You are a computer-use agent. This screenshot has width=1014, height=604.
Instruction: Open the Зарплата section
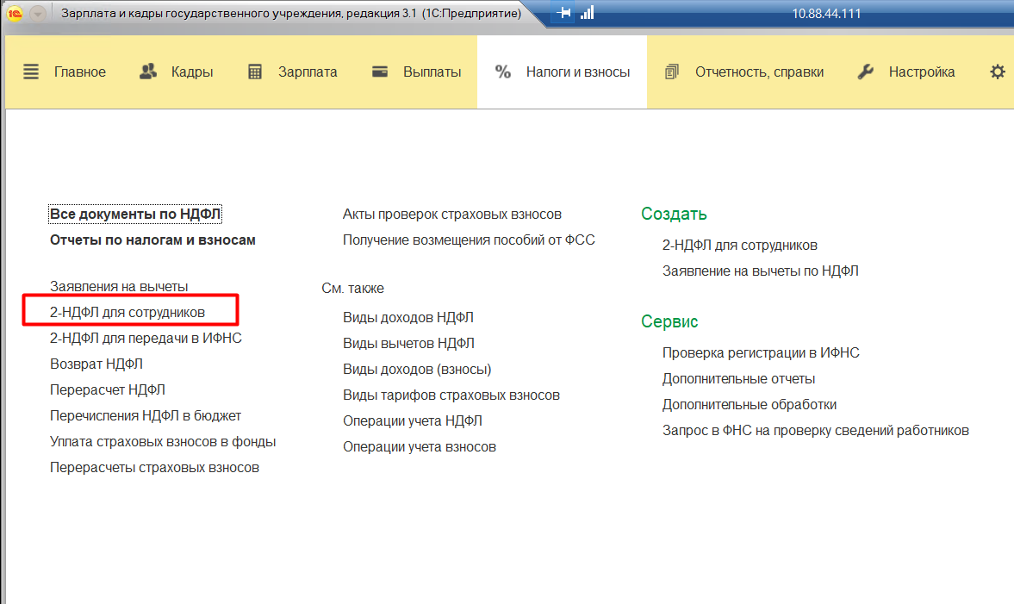click(x=293, y=72)
